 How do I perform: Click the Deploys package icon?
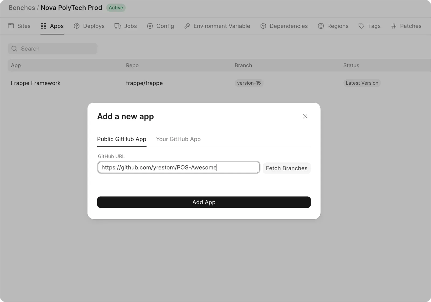coord(77,26)
